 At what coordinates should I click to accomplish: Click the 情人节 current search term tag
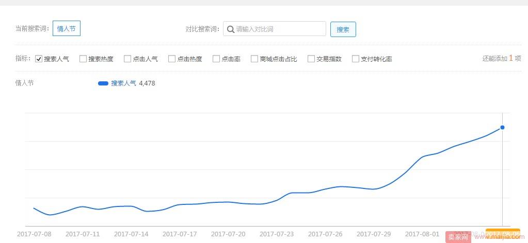(67, 29)
